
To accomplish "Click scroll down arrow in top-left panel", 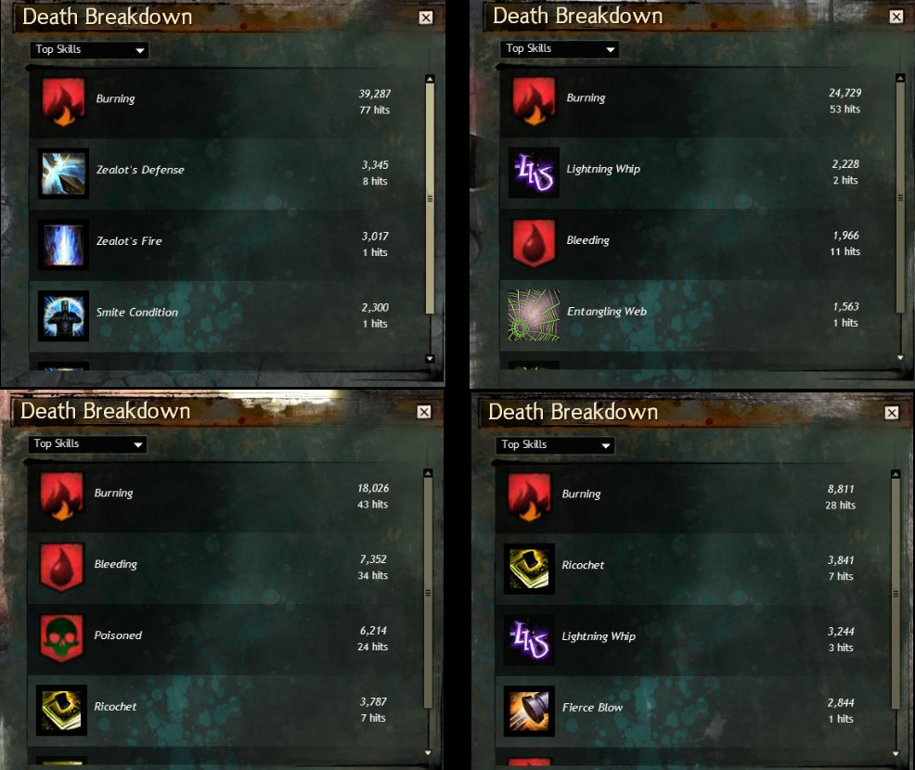I will (430, 359).
